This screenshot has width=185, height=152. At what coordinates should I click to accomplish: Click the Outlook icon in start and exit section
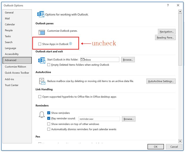click(x=42, y=60)
